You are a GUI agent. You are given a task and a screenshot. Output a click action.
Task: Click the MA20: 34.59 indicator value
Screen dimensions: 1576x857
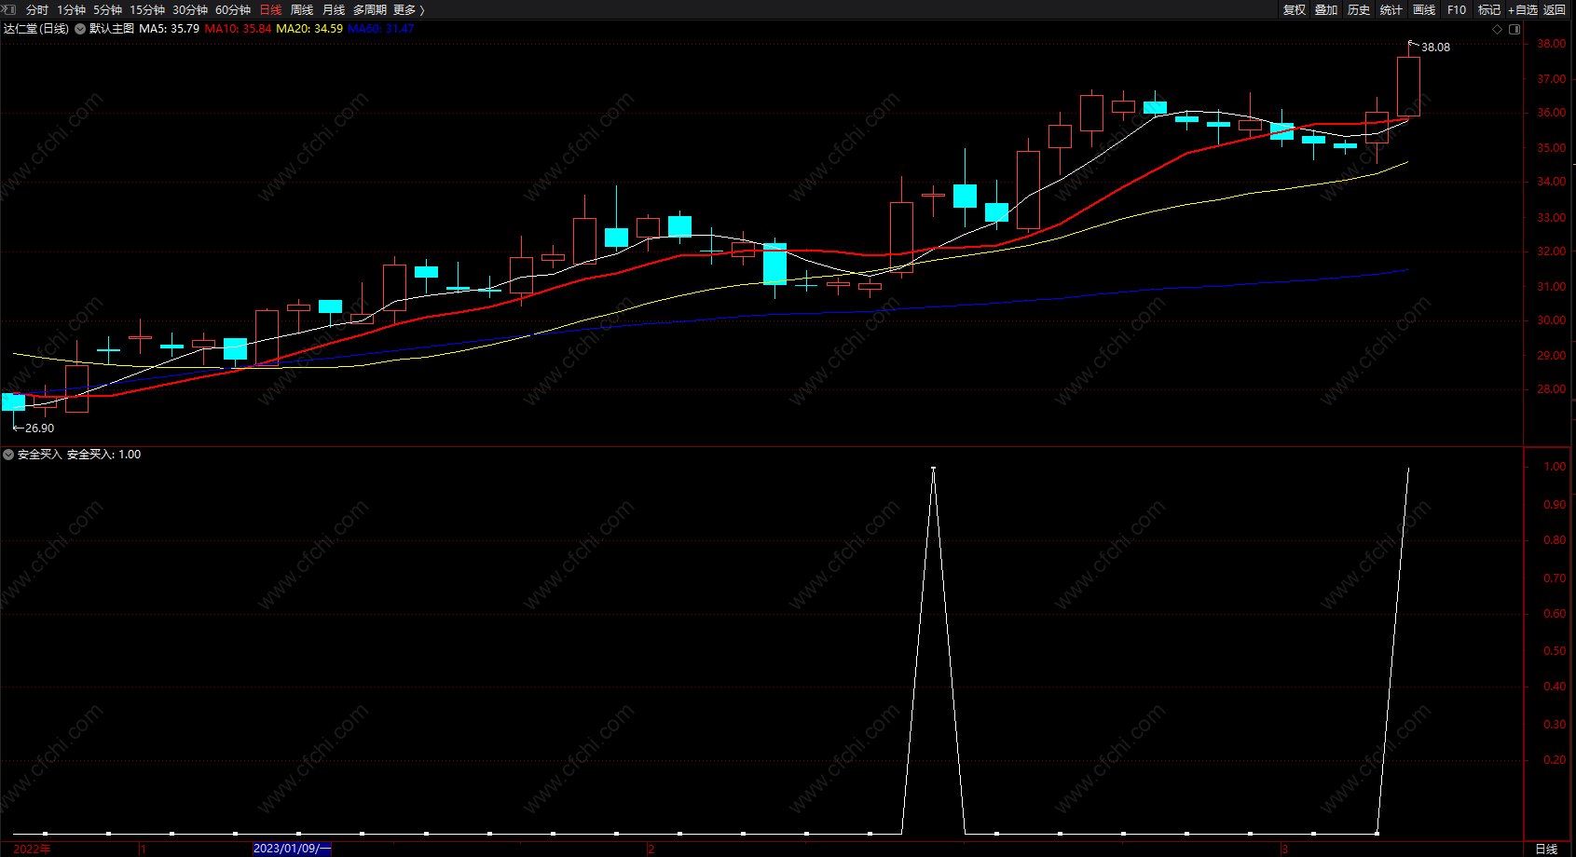click(x=309, y=29)
